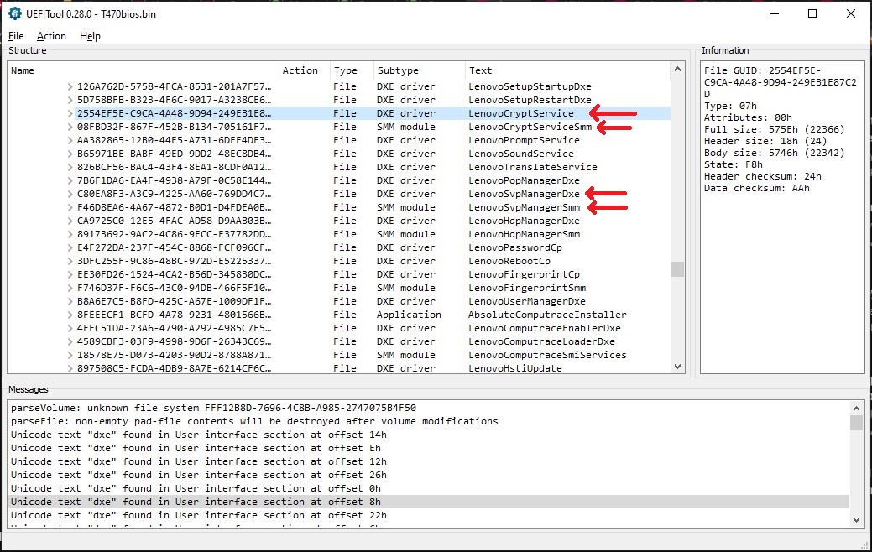Expand the AbsoluteComputraceInstaller tree row
Screen dimensions: 872x552
coord(70,315)
